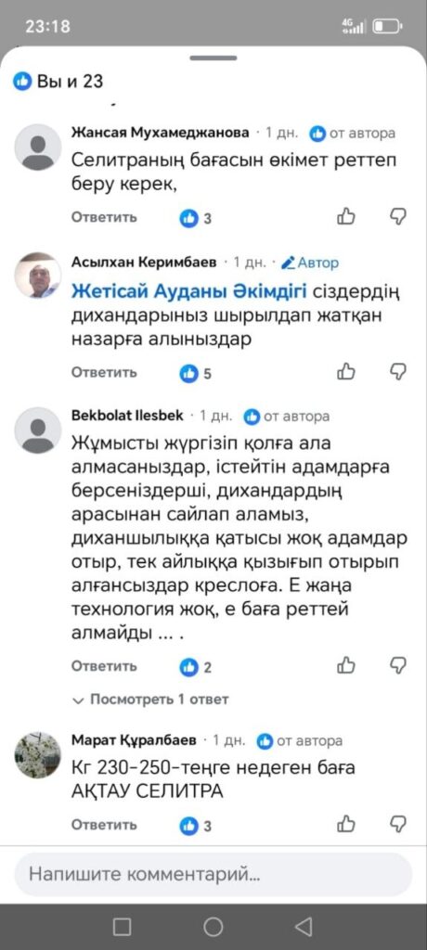Tap the Android home circle button
Image resolution: width=427 pixels, height=950 pixels.
coord(213,927)
